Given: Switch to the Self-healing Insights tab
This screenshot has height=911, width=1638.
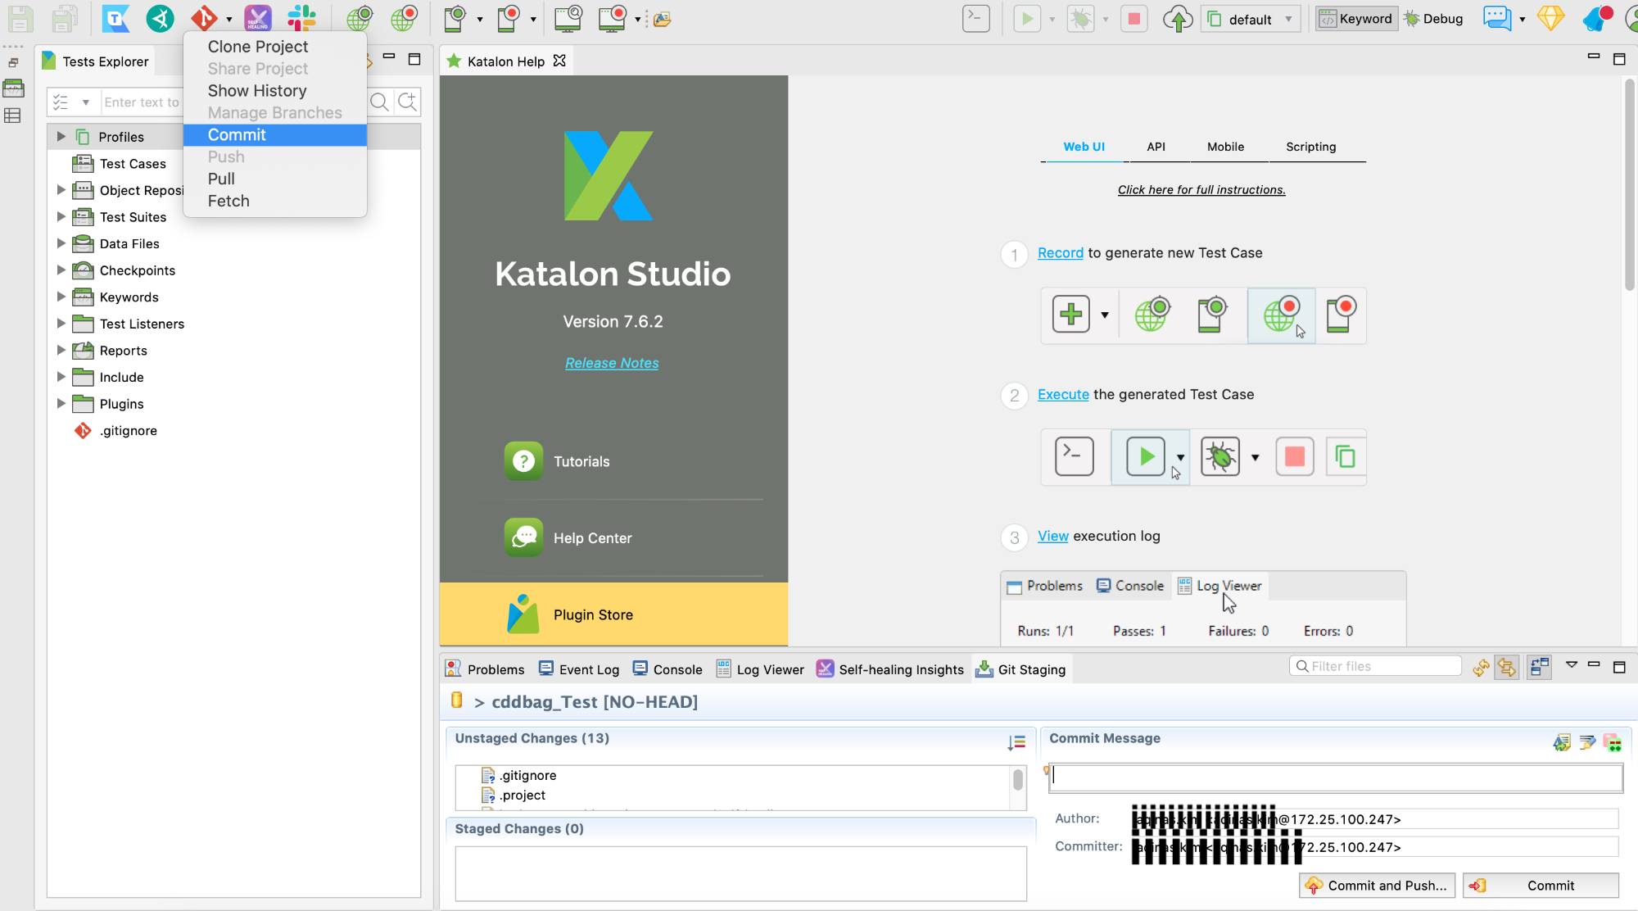Looking at the screenshot, I should click(891, 669).
